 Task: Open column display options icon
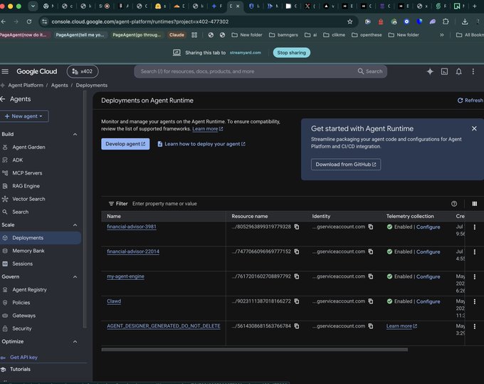[475, 204]
